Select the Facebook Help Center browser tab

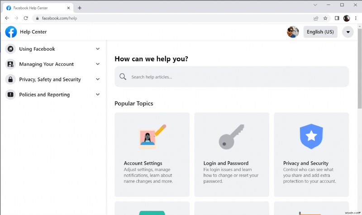point(37,8)
